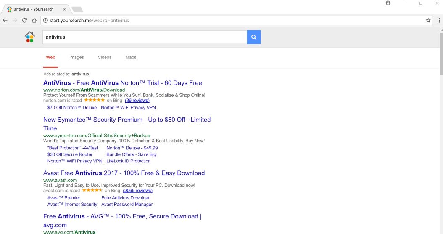Open the Norton "(39 reviews)" link

pyautogui.click(x=137, y=101)
